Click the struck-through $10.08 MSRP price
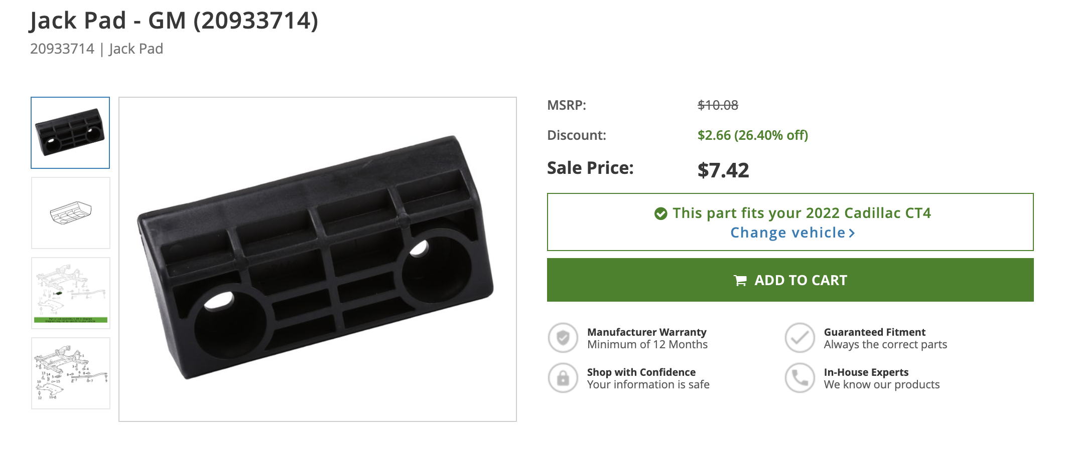1067x457 pixels. pos(718,105)
